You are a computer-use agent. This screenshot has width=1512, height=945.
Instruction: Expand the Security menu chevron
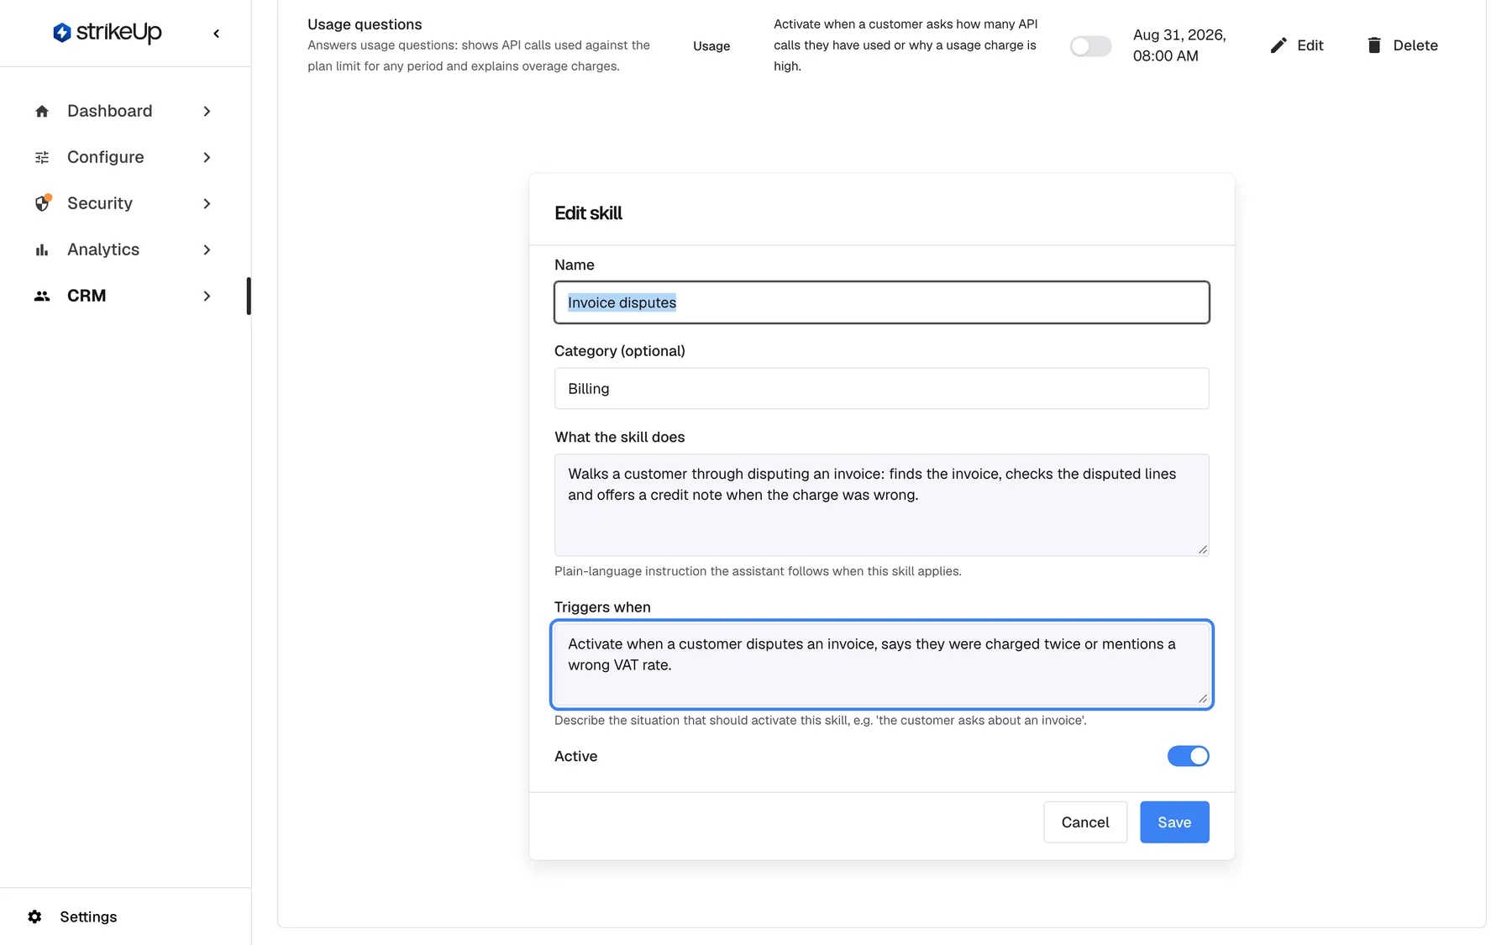point(207,203)
